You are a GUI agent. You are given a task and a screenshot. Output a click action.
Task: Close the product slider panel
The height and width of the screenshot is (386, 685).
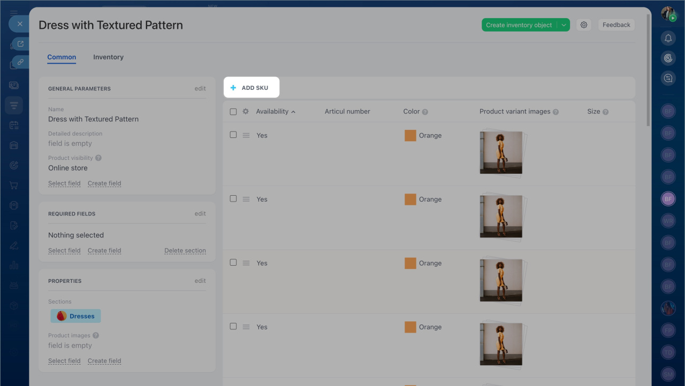[20, 24]
